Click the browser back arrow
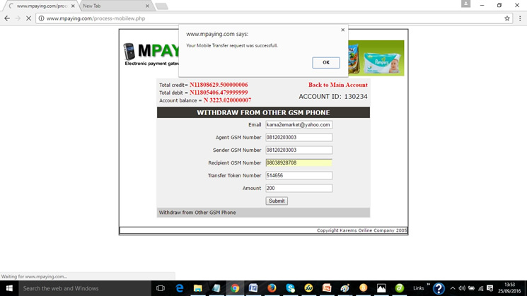 coord(7,18)
